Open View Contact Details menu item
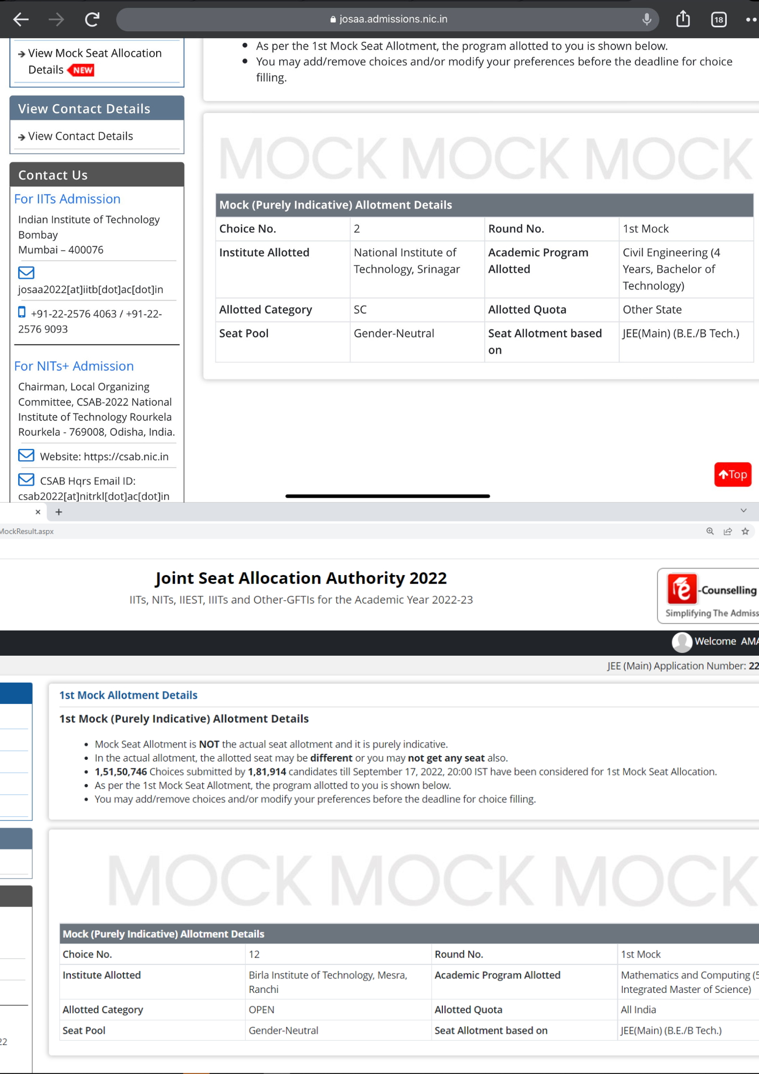759x1074 pixels. 81,136
